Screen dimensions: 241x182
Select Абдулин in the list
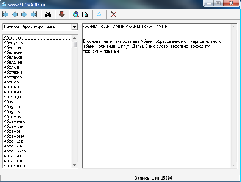point(37,107)
